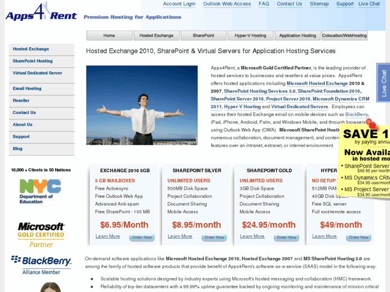Select the Hyper-V Hosting navigation tab
The height and width of the screenshot is (292, 390).
[x=250, y=35]
